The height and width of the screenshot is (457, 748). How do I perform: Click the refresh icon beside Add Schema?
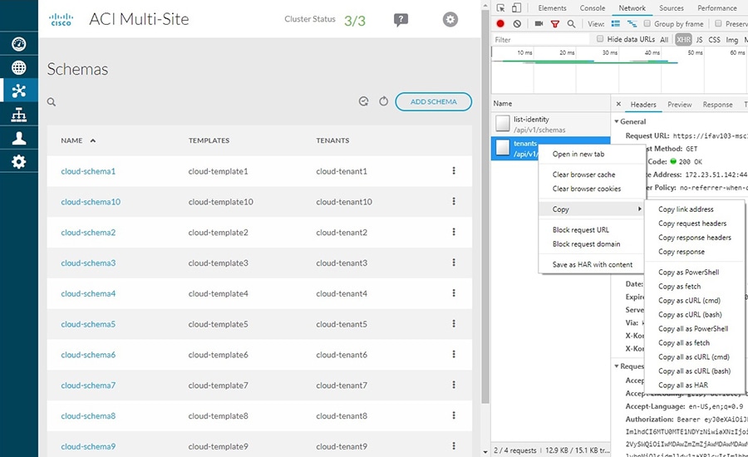[x=383, y=101]
